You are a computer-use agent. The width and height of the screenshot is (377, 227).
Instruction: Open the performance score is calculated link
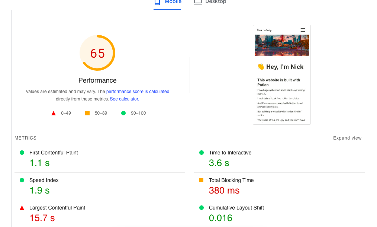tap(138, 91)
